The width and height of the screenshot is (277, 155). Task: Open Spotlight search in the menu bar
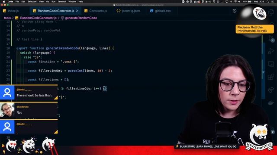268,2
